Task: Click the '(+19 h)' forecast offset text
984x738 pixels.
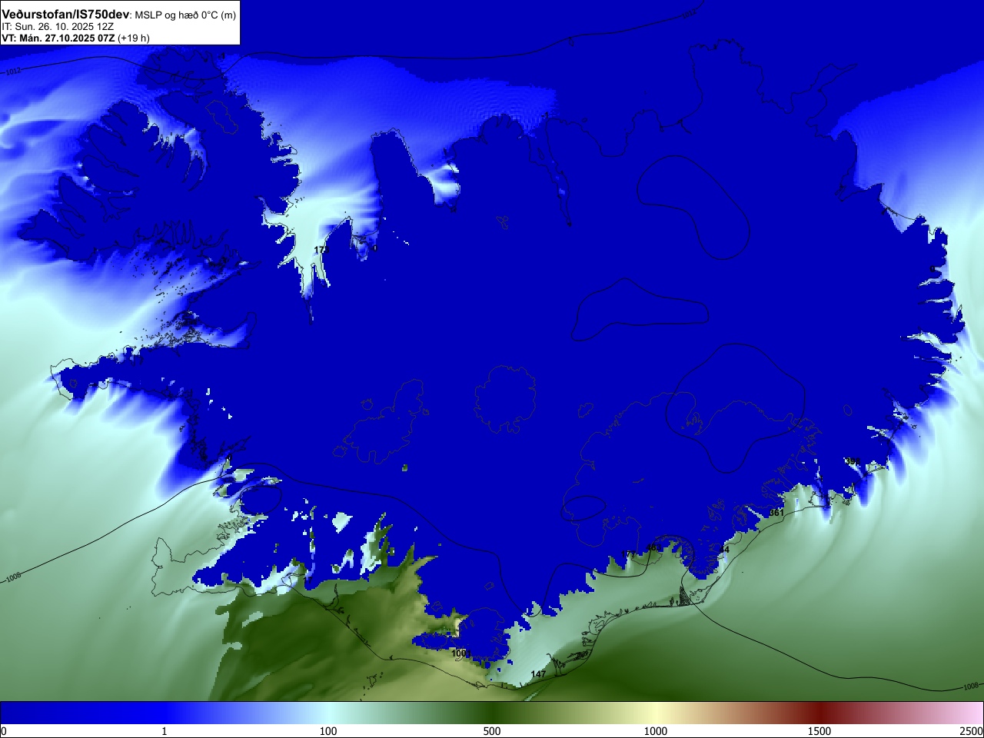Action: (134, 38)
